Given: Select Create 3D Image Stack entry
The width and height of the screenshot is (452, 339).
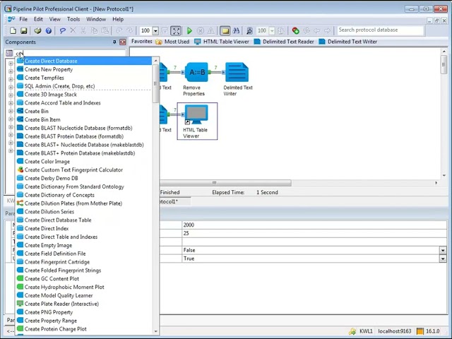Looking at the screenshot, I should point(83,95).
